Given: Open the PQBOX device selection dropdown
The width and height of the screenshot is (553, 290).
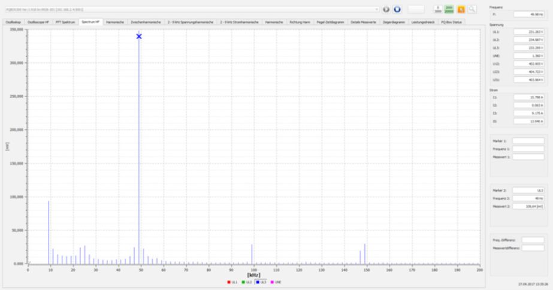Looking at the screenshot, I should pyautogui.click(x=376, y=10).
